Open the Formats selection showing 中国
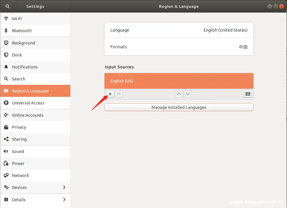Image resolution: width=287 pixels, height=208 pixels. point(179,47)
